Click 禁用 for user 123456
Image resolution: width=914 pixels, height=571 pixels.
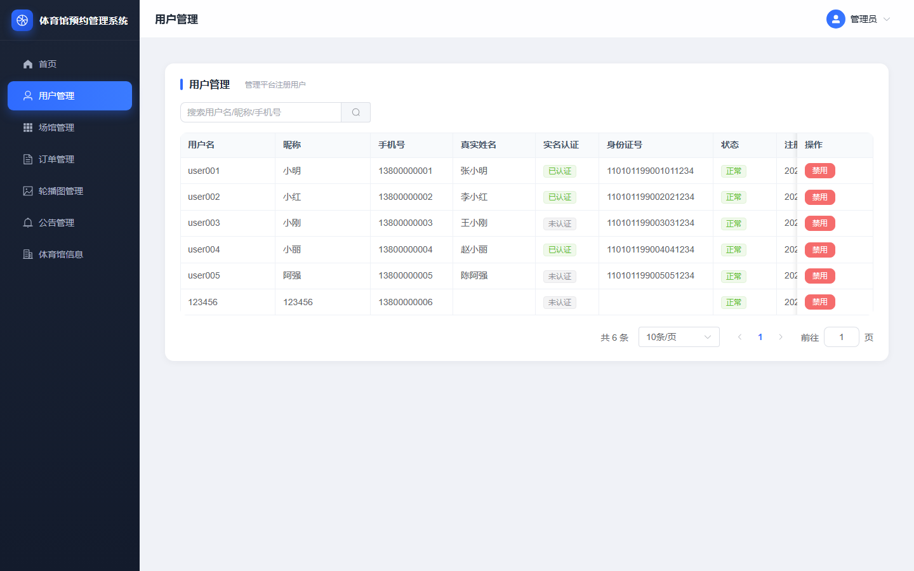pyautogui.click(x=820, y=302)
